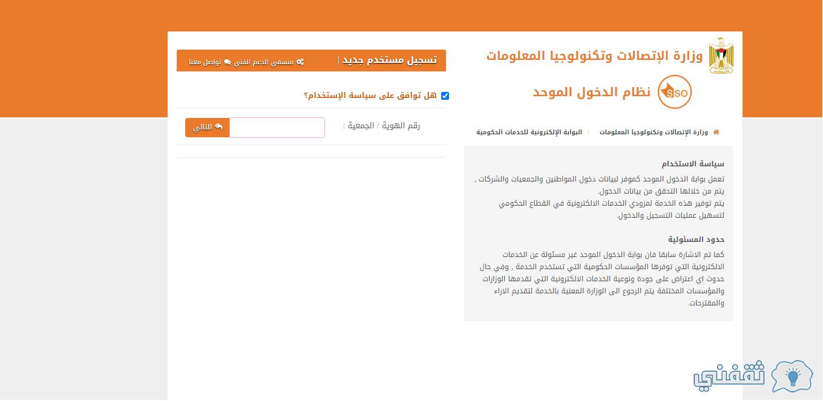The width and height of the screenshot is (823, 401).
Task: Click the SSO logo icon
Action: click(674, 92)
